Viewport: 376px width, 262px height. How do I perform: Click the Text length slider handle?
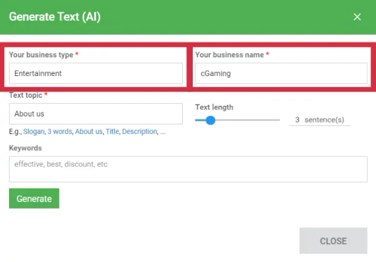(210, 120)
